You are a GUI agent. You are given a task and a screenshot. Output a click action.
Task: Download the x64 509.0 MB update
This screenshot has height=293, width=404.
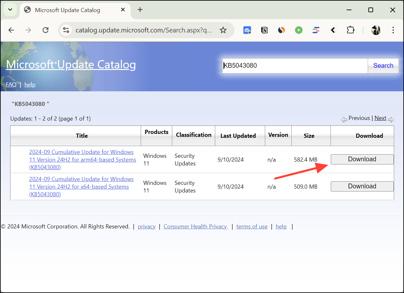pos(362,186)
